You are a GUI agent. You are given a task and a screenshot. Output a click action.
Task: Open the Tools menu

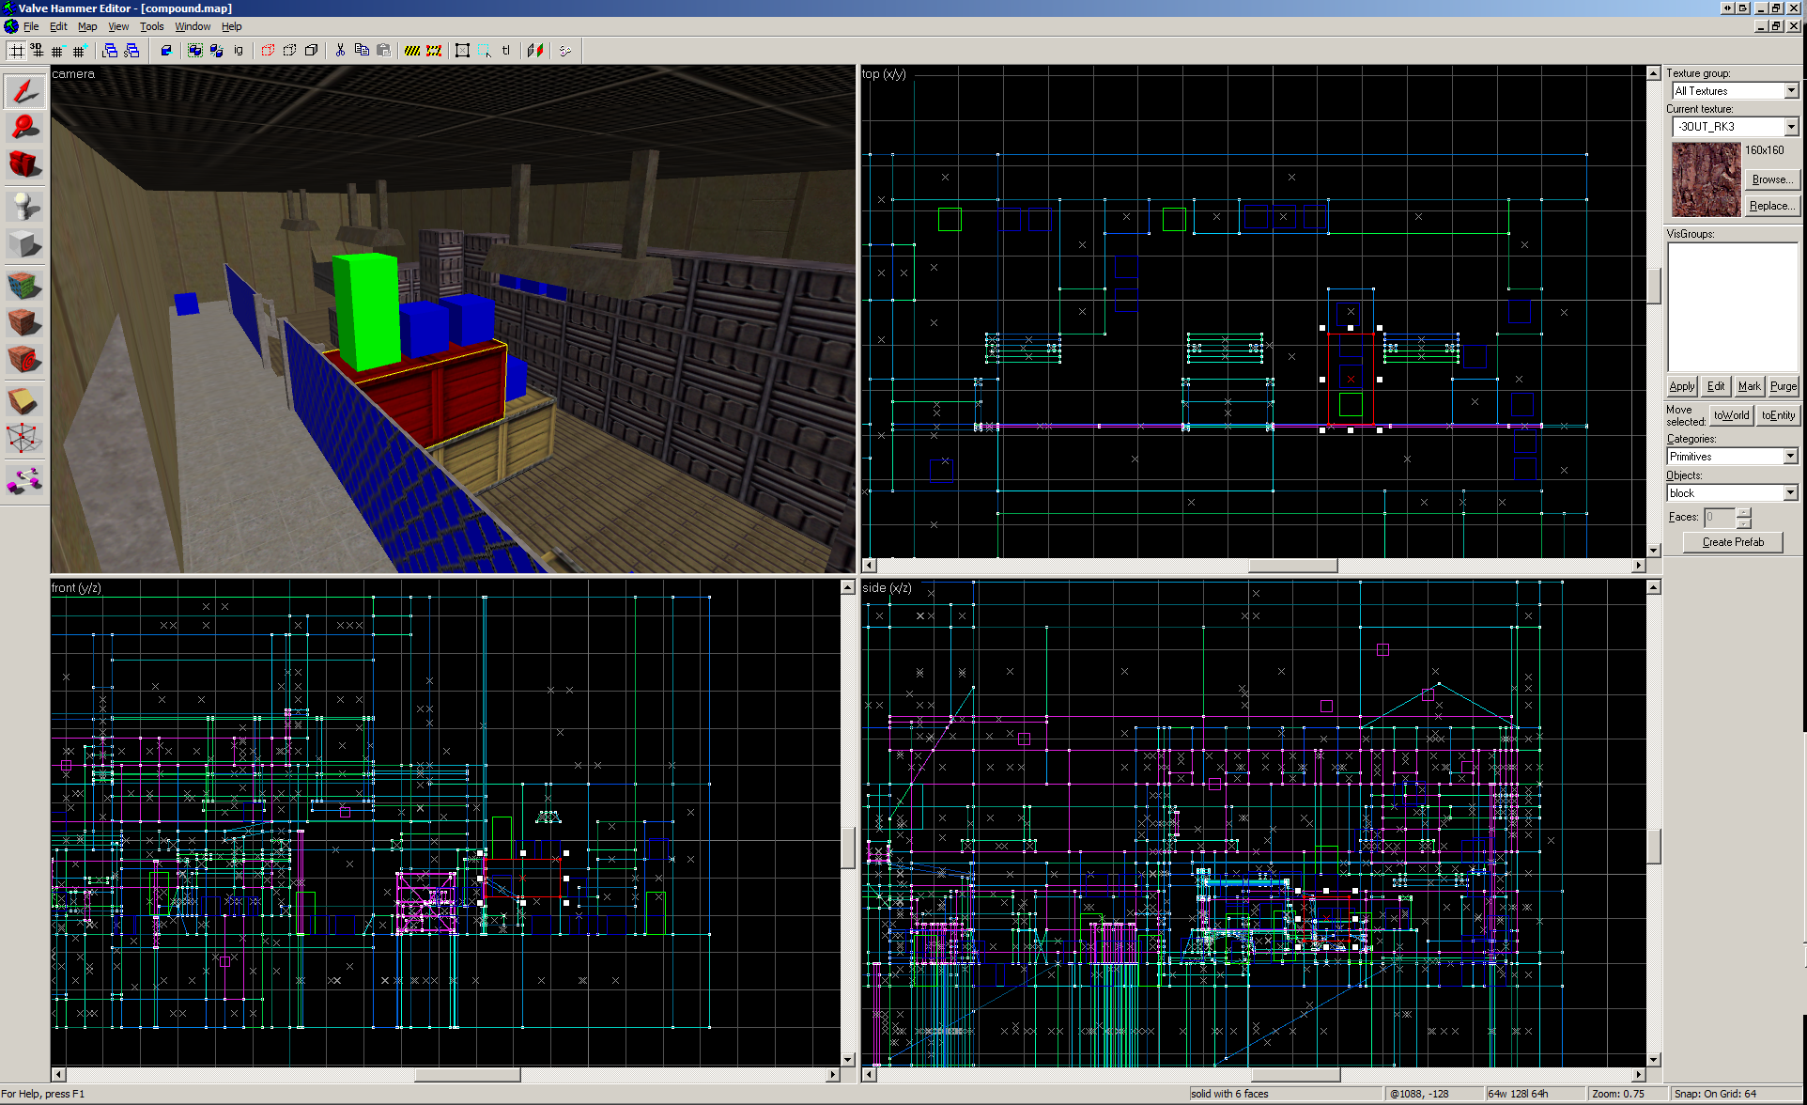click(x=151, y=26)
